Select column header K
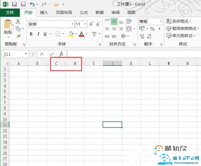This screenshot has width=201, height=166. tap(131, 63)
